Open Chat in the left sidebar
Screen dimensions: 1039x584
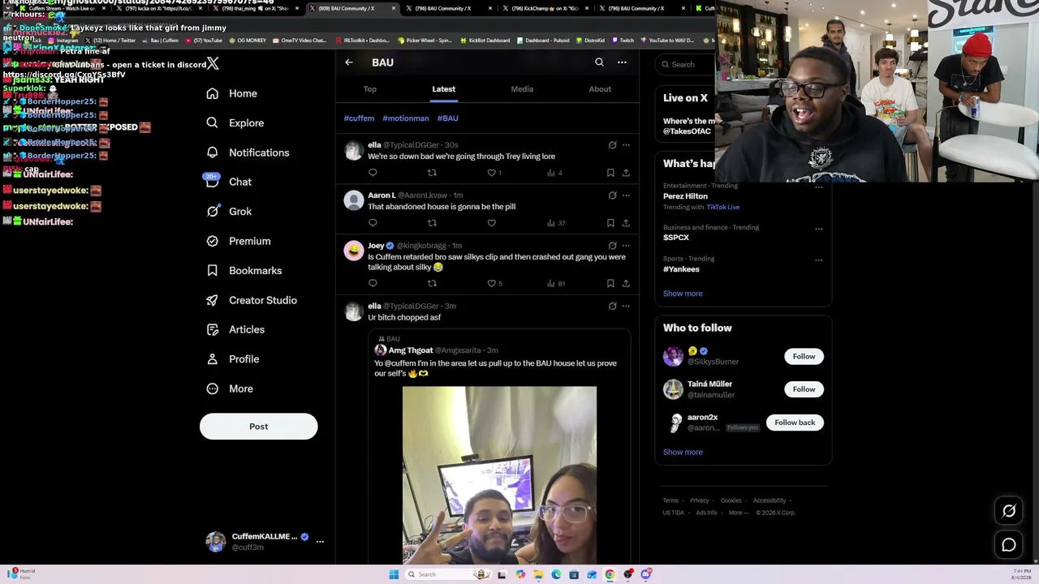pyautogui.click(x=228, y=182)
